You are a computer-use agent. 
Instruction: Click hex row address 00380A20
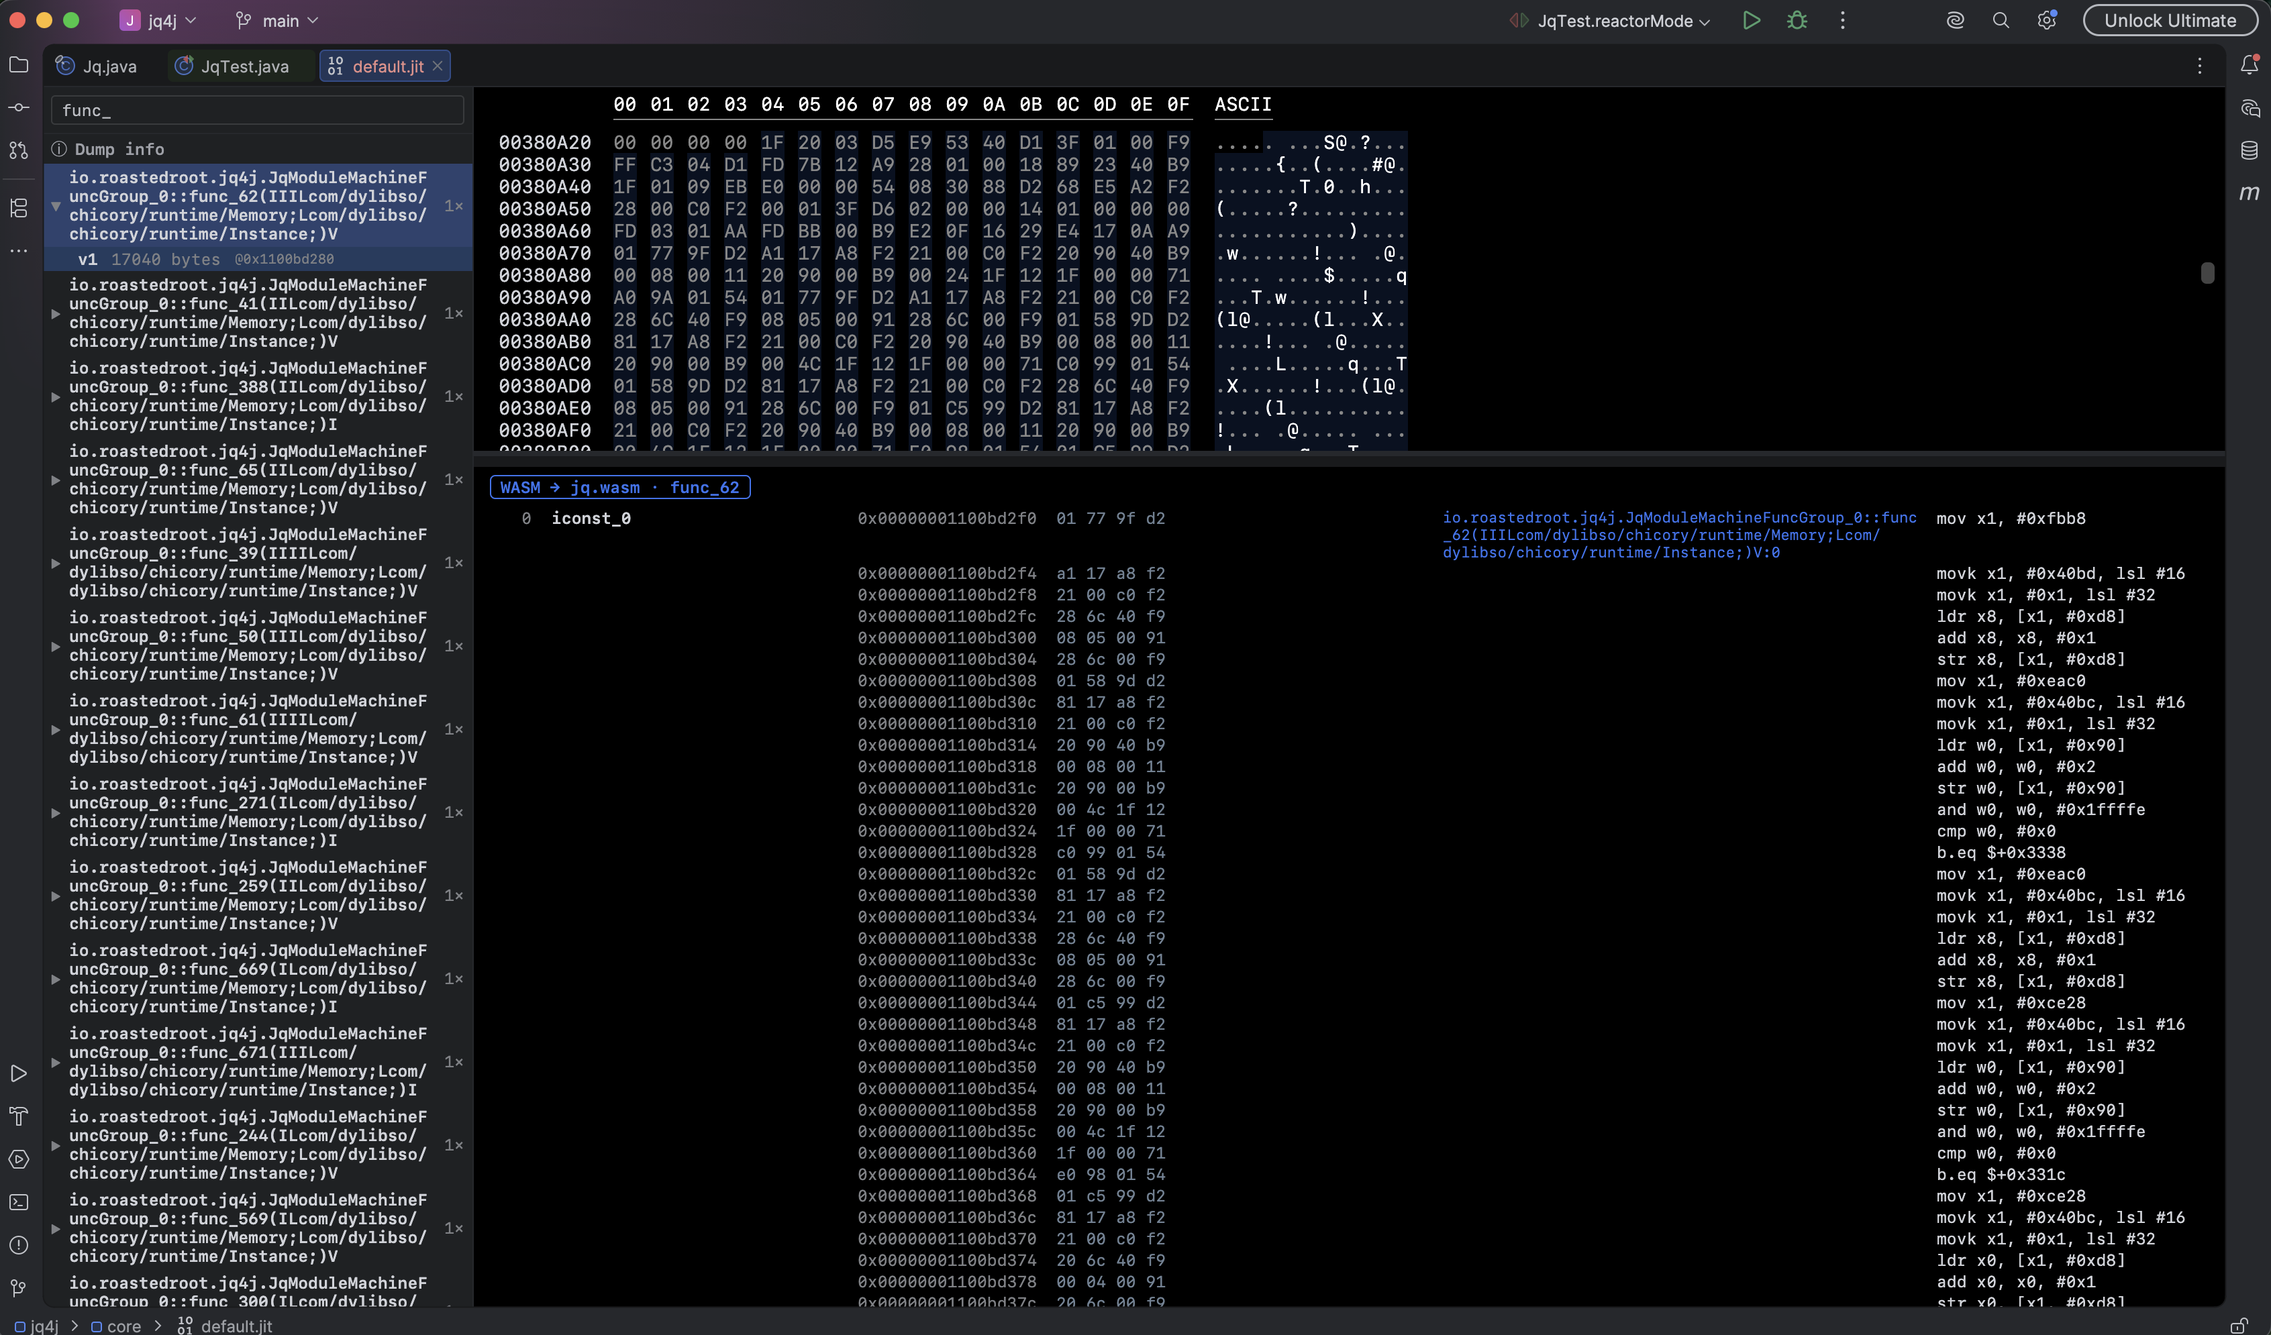(544, 142)
